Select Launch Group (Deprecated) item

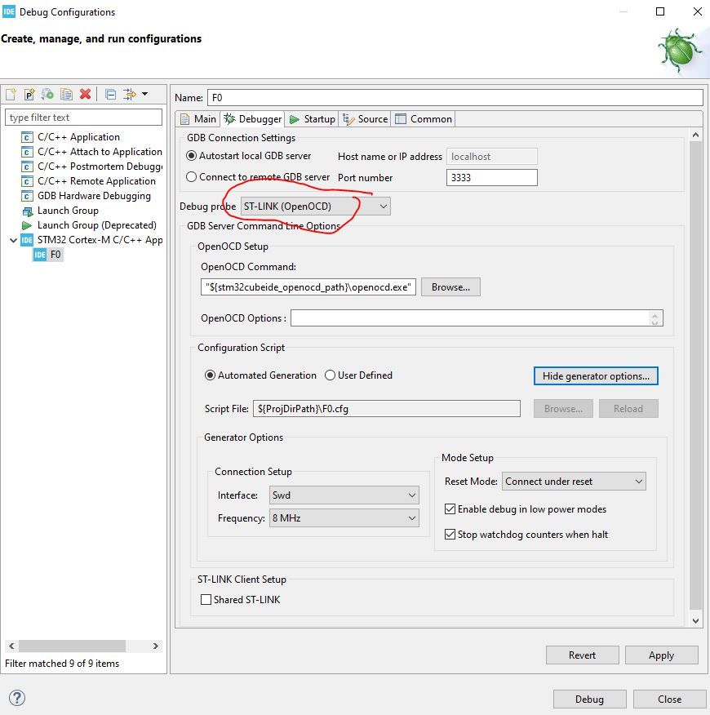(x=90, y=224)
